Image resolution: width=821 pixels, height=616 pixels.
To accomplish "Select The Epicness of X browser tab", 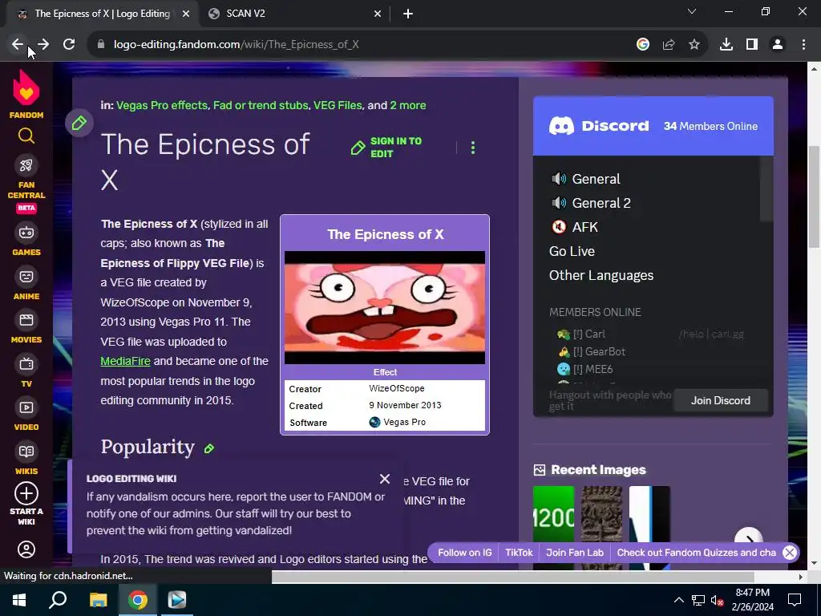I will (102, 14).
